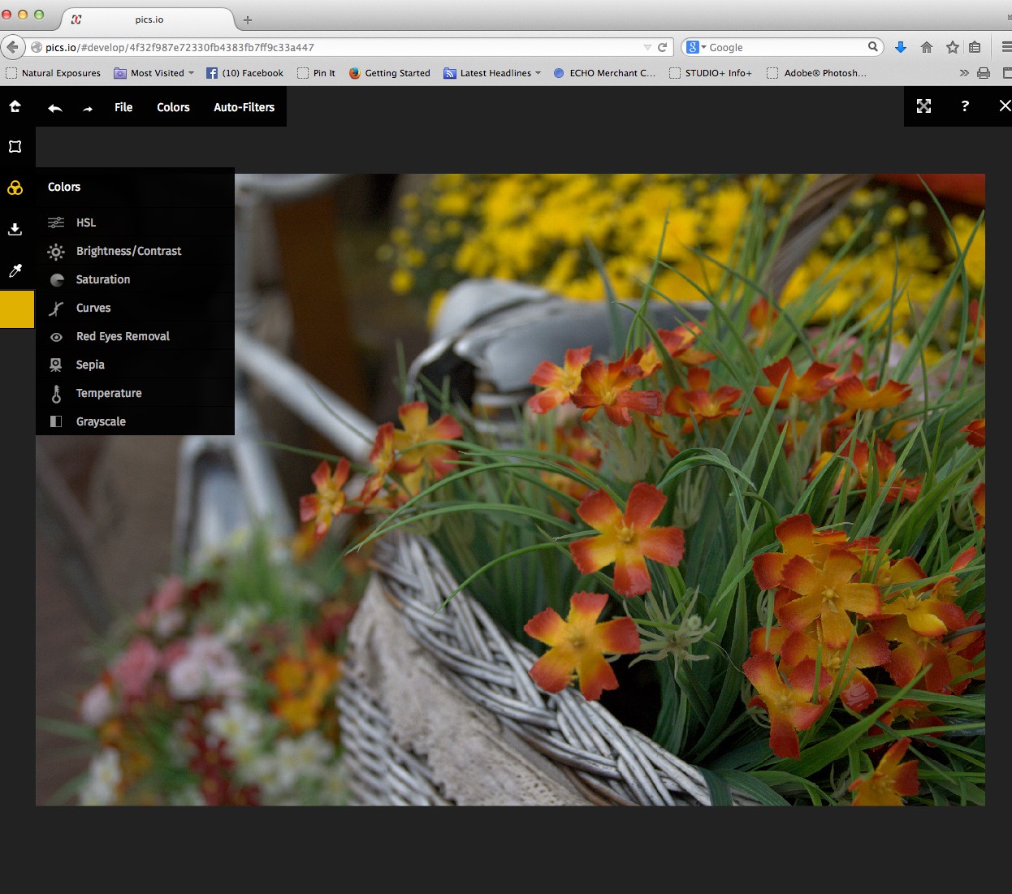
Task: Open a new browser tab
Action: [x=248, y=19]
